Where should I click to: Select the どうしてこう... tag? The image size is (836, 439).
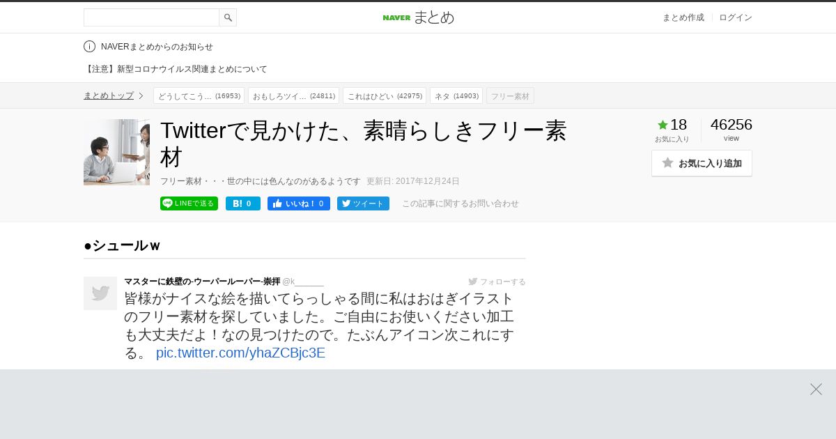(199, 95)
